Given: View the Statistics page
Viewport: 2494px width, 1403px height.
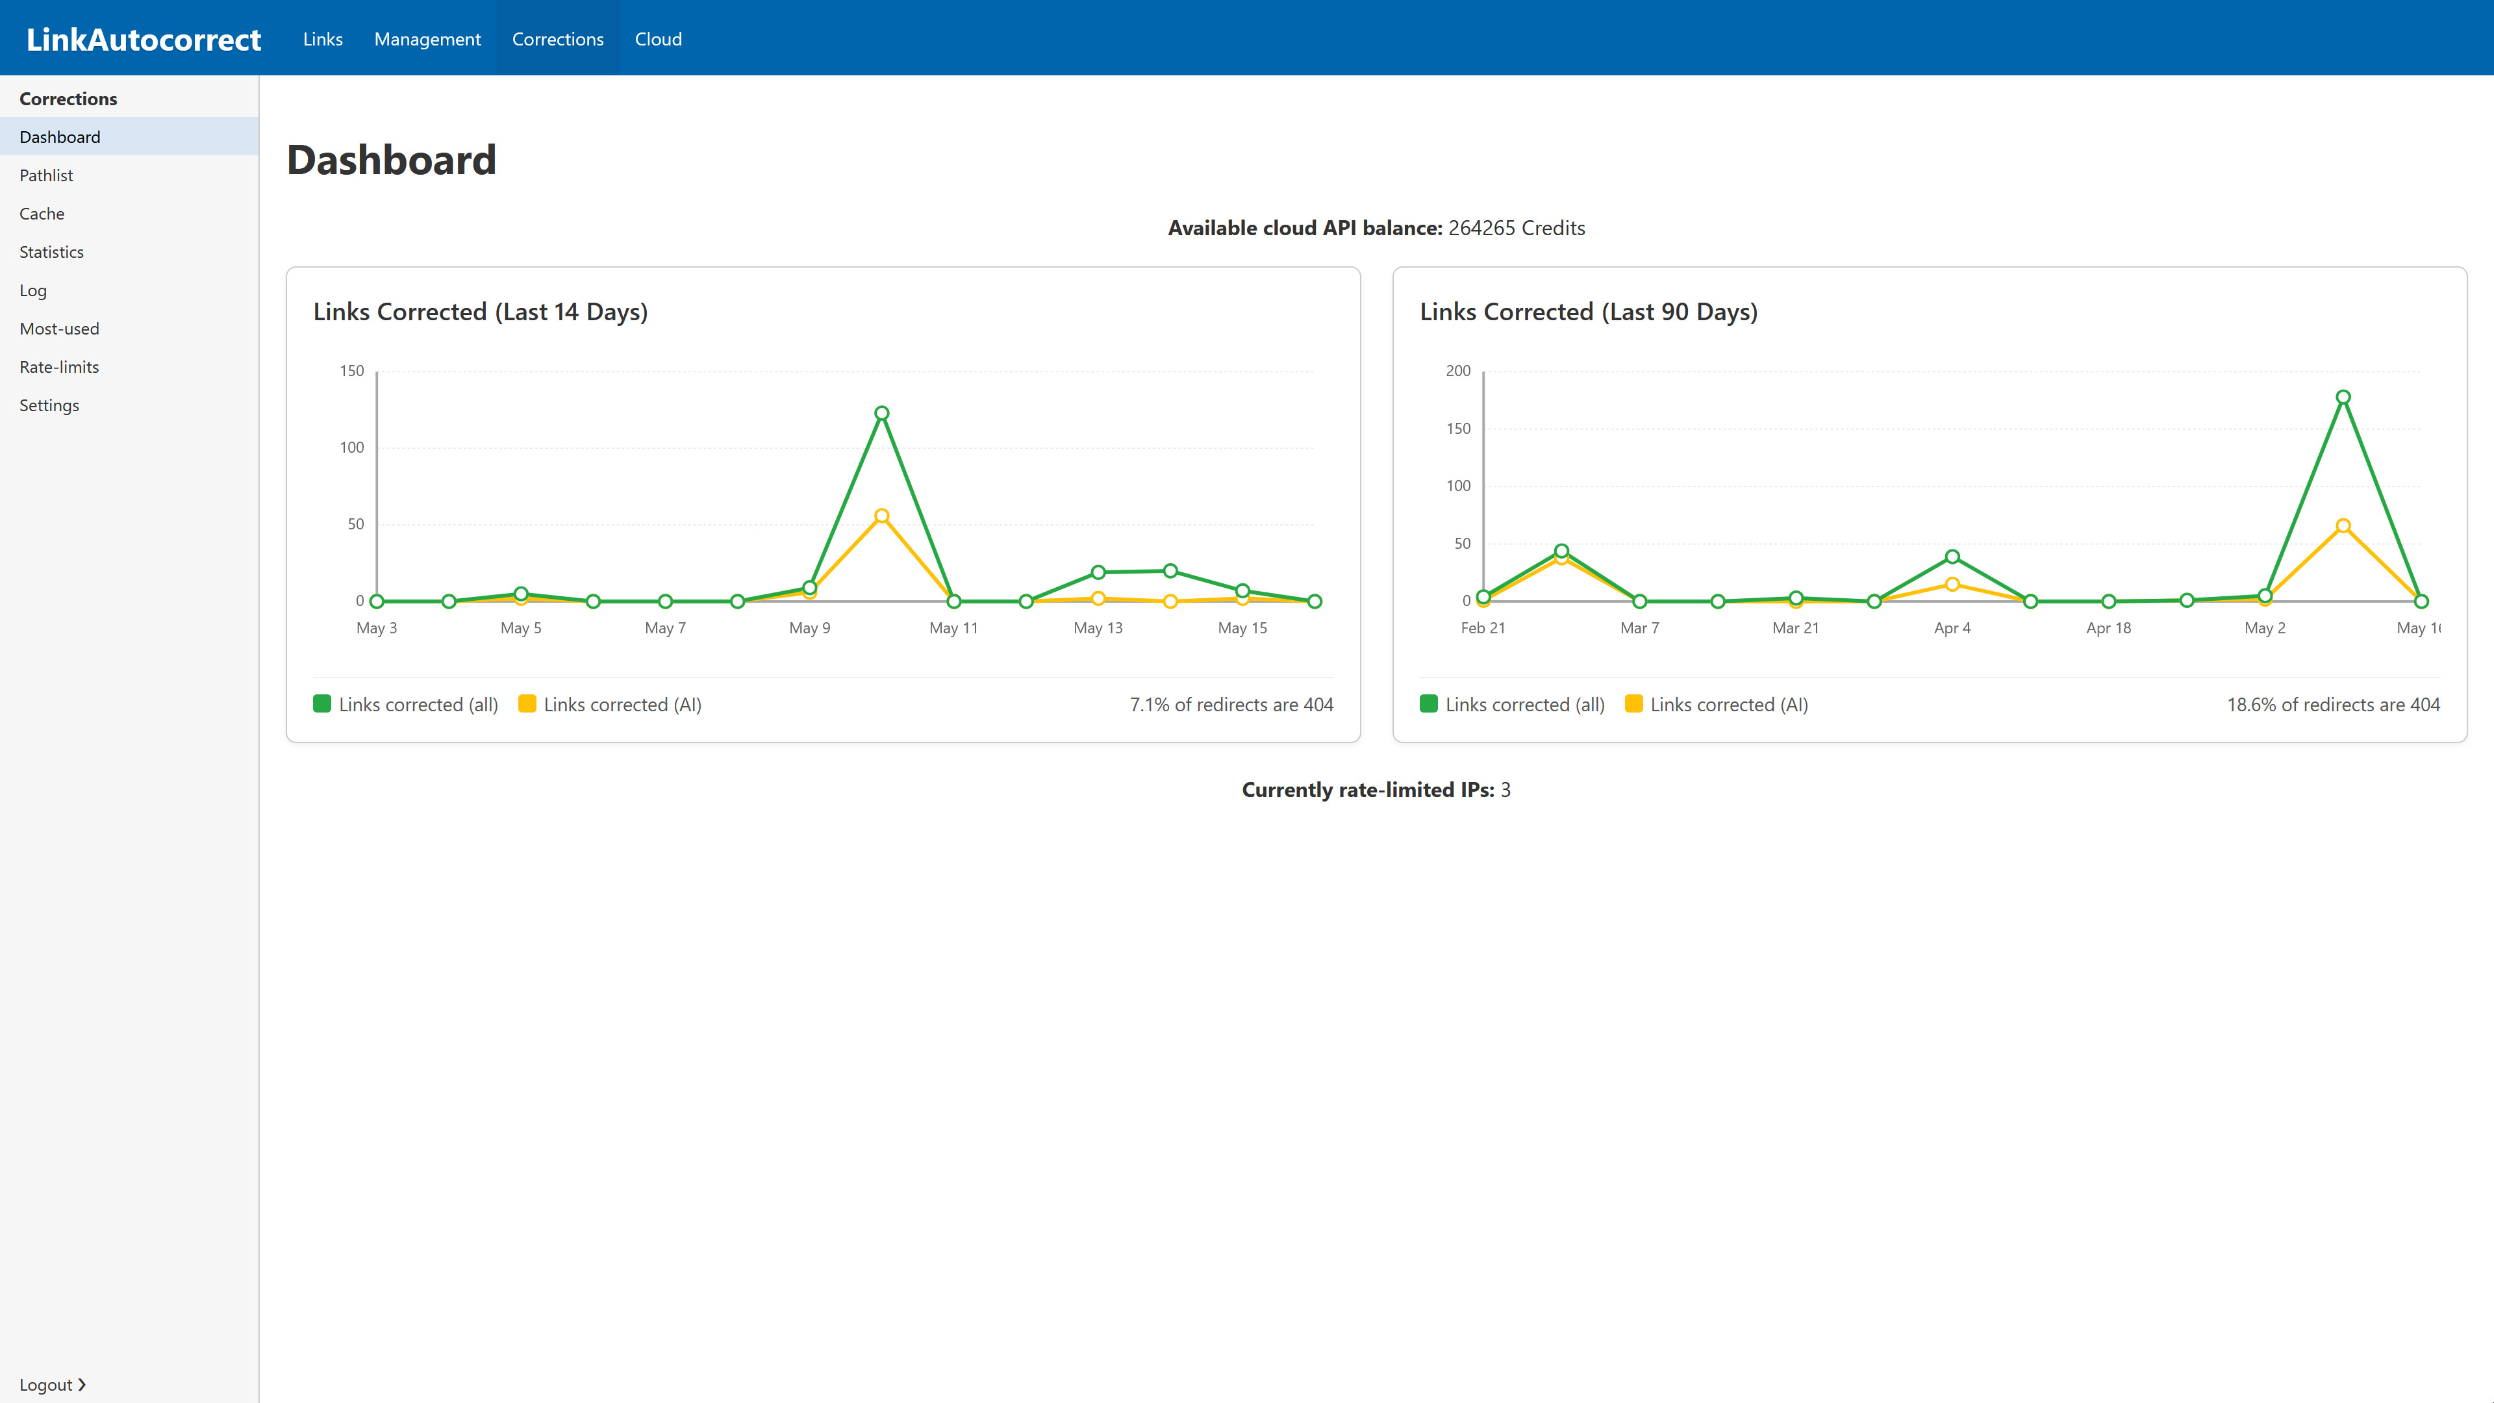Looking at the screenshot, I should click(x=129, y=252).
